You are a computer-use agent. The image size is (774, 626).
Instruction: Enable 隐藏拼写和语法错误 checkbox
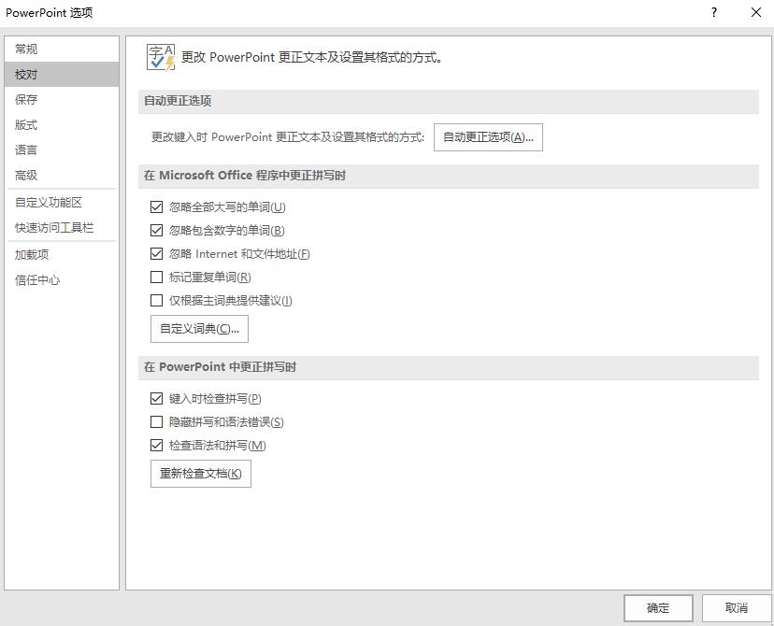click(x=156, y=421)
